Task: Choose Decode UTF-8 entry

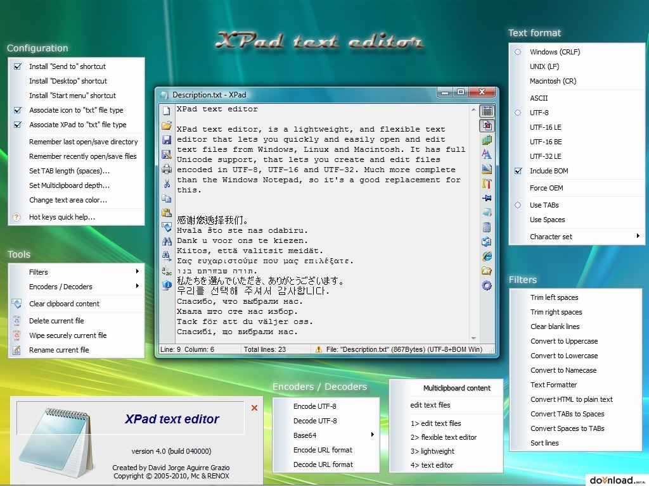Action: pos(326,421)
